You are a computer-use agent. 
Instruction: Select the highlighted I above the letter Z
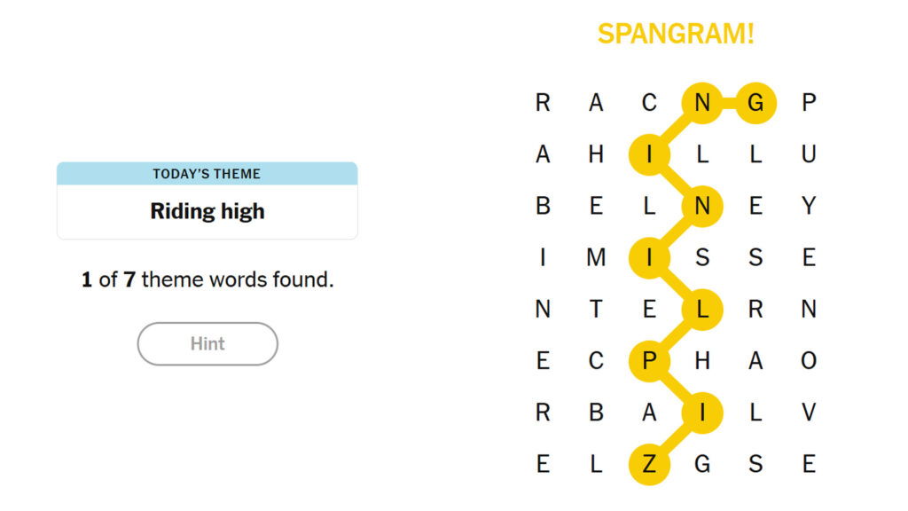coord(703,412)
